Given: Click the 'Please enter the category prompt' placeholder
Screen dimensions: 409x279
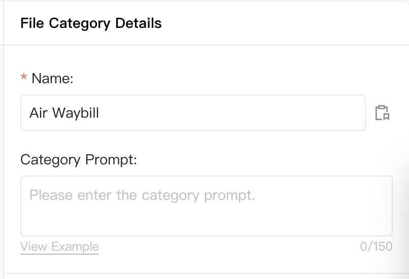Looking at the screenshot, I should coord(142,195).
